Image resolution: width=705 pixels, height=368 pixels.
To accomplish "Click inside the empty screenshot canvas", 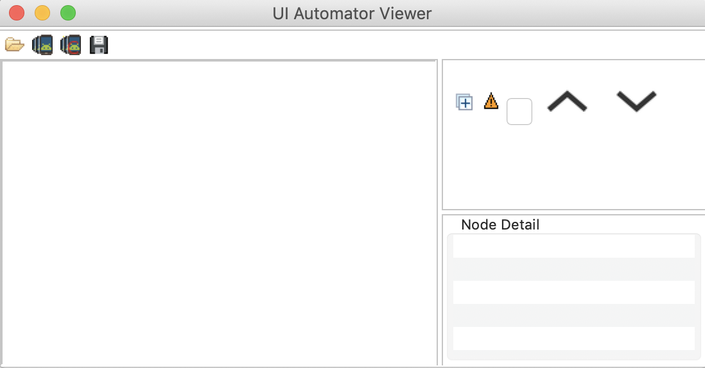I will pyautogui.click(x=220, y=213).
